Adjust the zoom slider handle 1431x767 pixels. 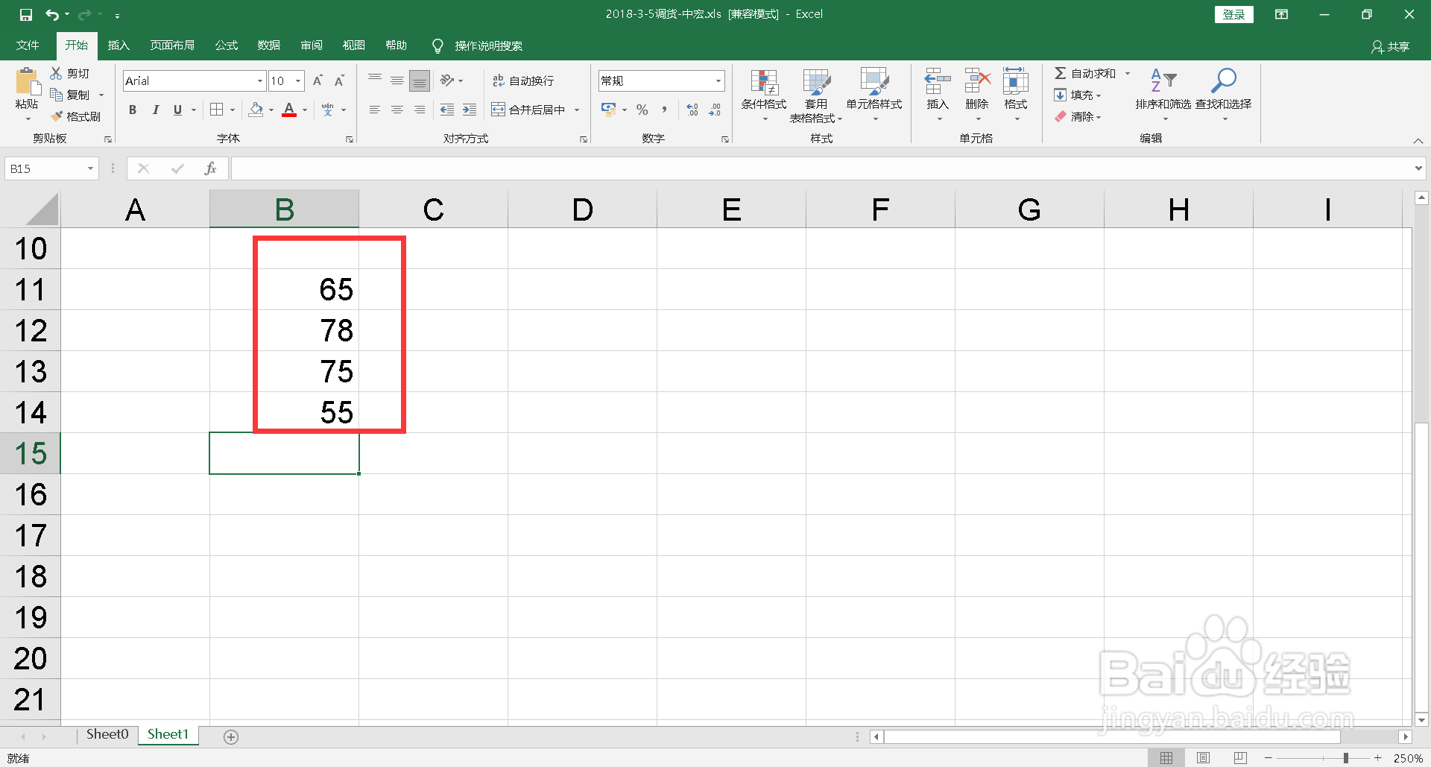click(1345, 758)
